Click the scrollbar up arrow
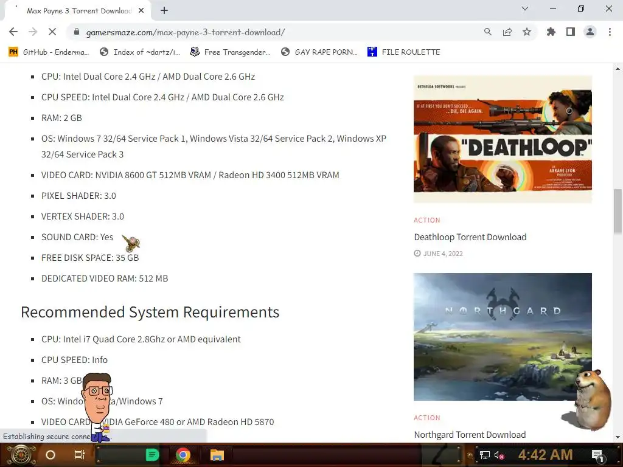The width and height of the screenshot is (623, 467). coord(618,69)
